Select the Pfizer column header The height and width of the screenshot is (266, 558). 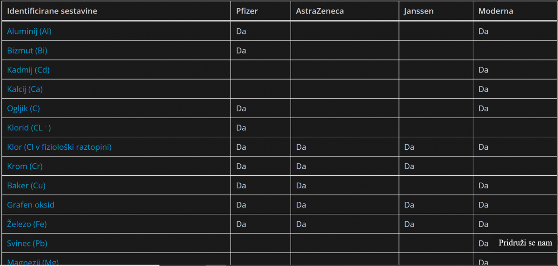point(247,11)
